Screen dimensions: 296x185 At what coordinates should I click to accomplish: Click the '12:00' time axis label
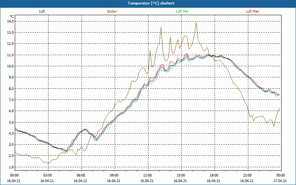(x=147, y=175)
